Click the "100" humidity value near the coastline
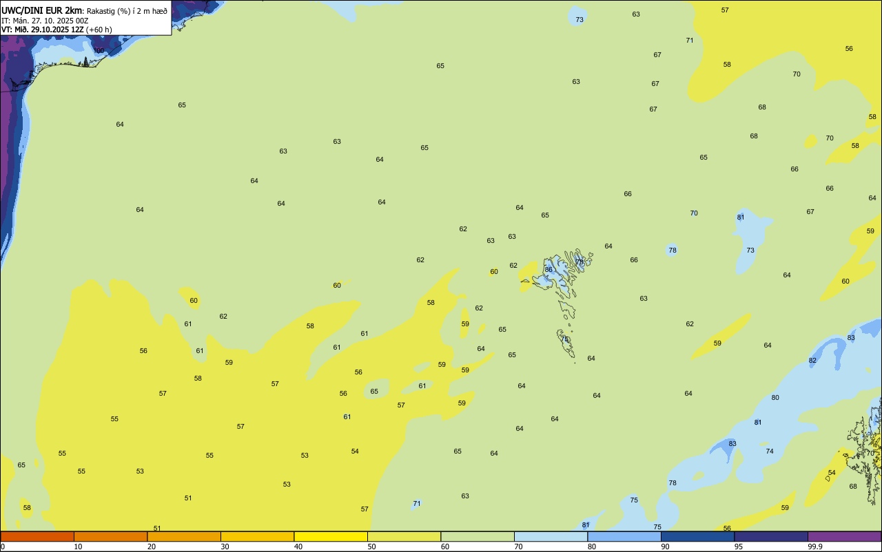882x552 pixels. tap(99, 51)
